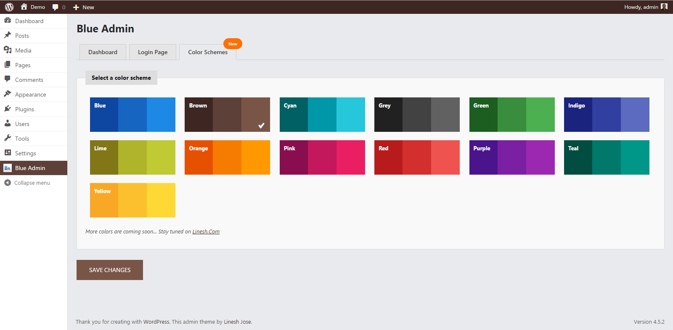Screen dimensions: 673x330
Task: Pick the Purple color scheme
Action: (512, 157)
